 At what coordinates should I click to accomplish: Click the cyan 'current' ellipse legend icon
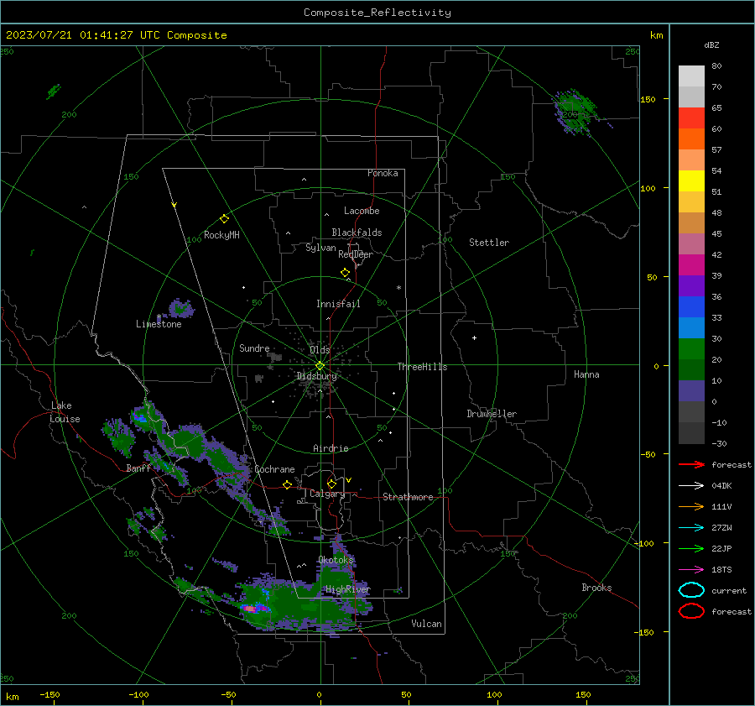tap(691, 590)
